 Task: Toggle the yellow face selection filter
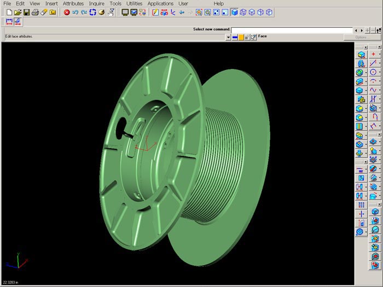click(241, 37)
